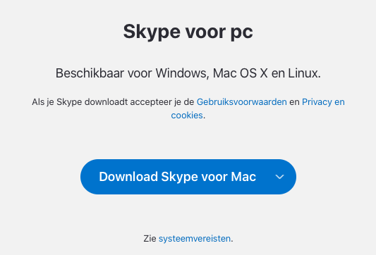
Task: Click the word Linux in subtitle
Action: (303, 73)
